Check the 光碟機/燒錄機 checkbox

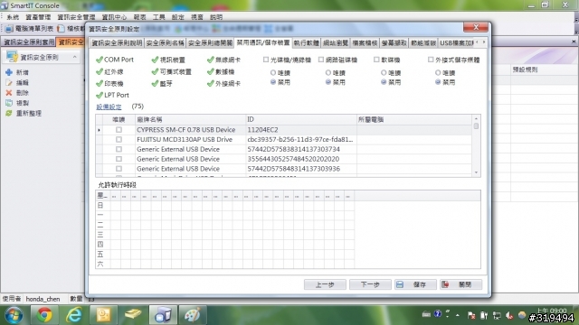[266, 60]
